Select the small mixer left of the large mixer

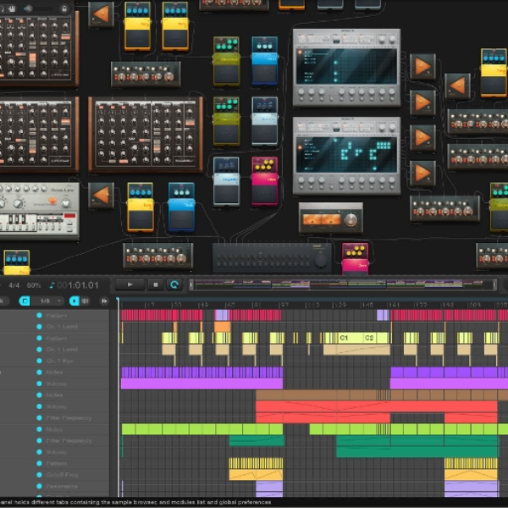click(x=157, y=257)
